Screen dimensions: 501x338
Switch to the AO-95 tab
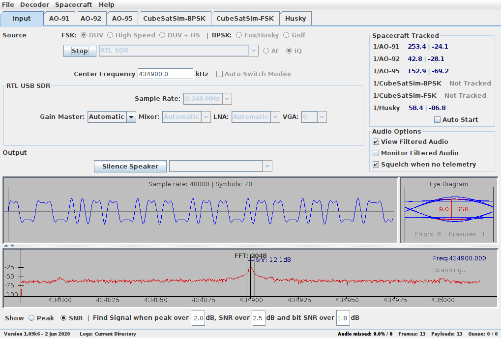tap(122, 19)
